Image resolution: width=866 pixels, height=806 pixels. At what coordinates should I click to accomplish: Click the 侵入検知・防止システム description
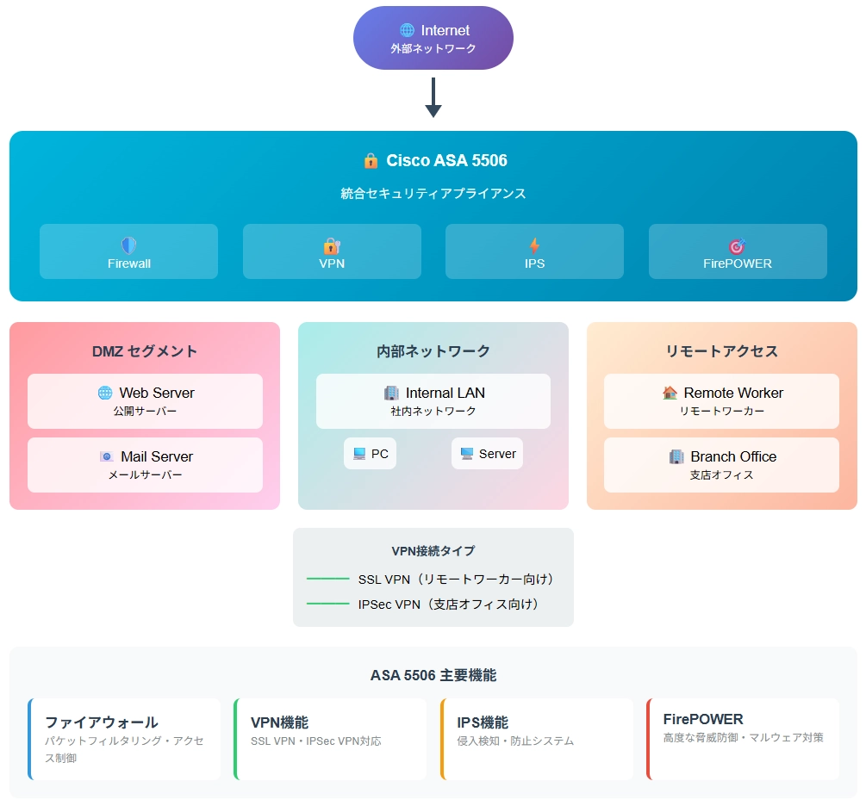tap(515, 741)
